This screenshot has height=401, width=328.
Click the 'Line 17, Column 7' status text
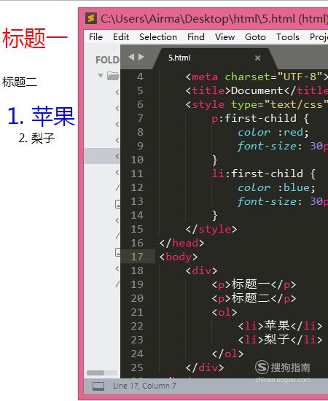coord(144,386)
